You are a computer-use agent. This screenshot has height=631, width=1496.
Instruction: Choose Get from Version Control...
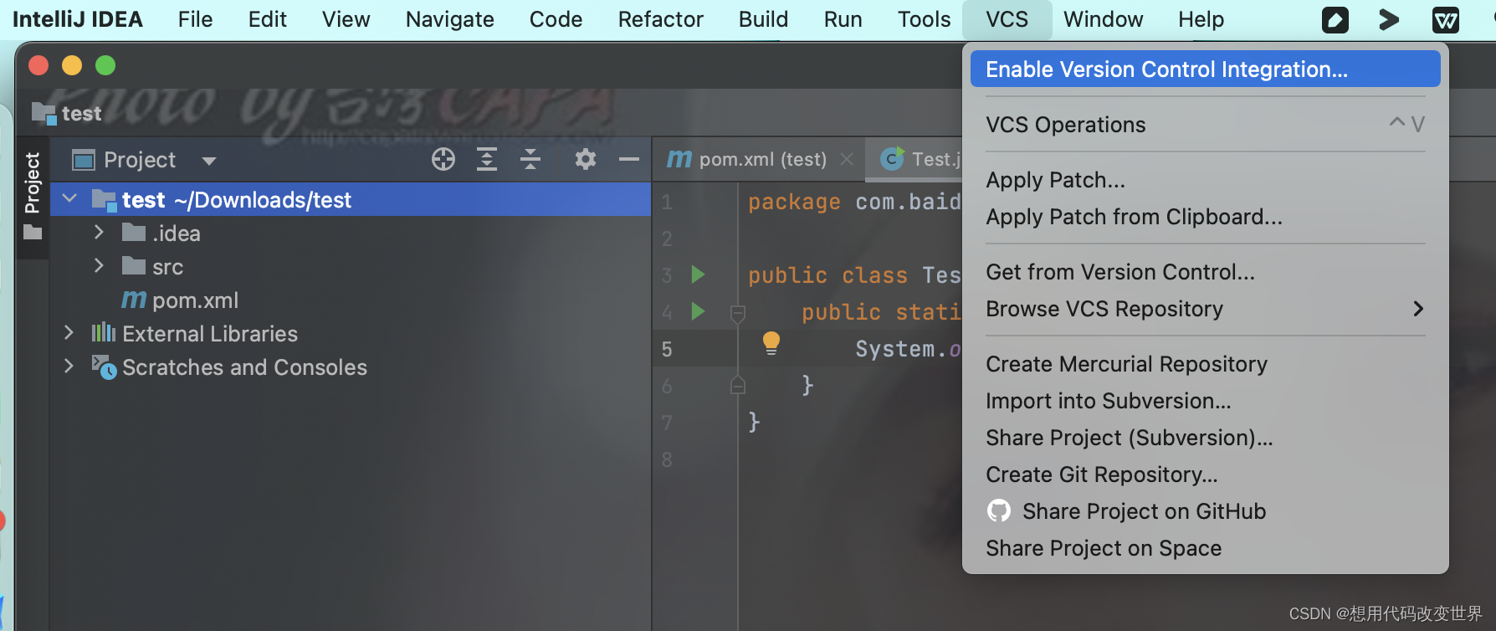click(1205, 272)
